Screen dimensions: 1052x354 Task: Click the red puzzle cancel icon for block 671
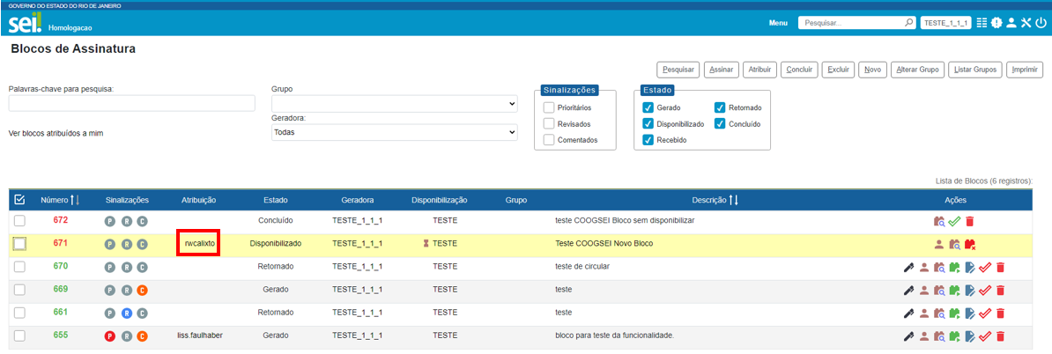click(x=969, y=244)
